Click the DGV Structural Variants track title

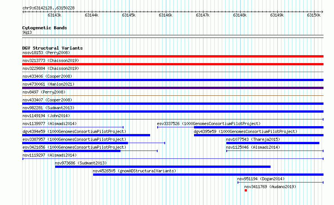pyautogui.click(x=53, y=48)
